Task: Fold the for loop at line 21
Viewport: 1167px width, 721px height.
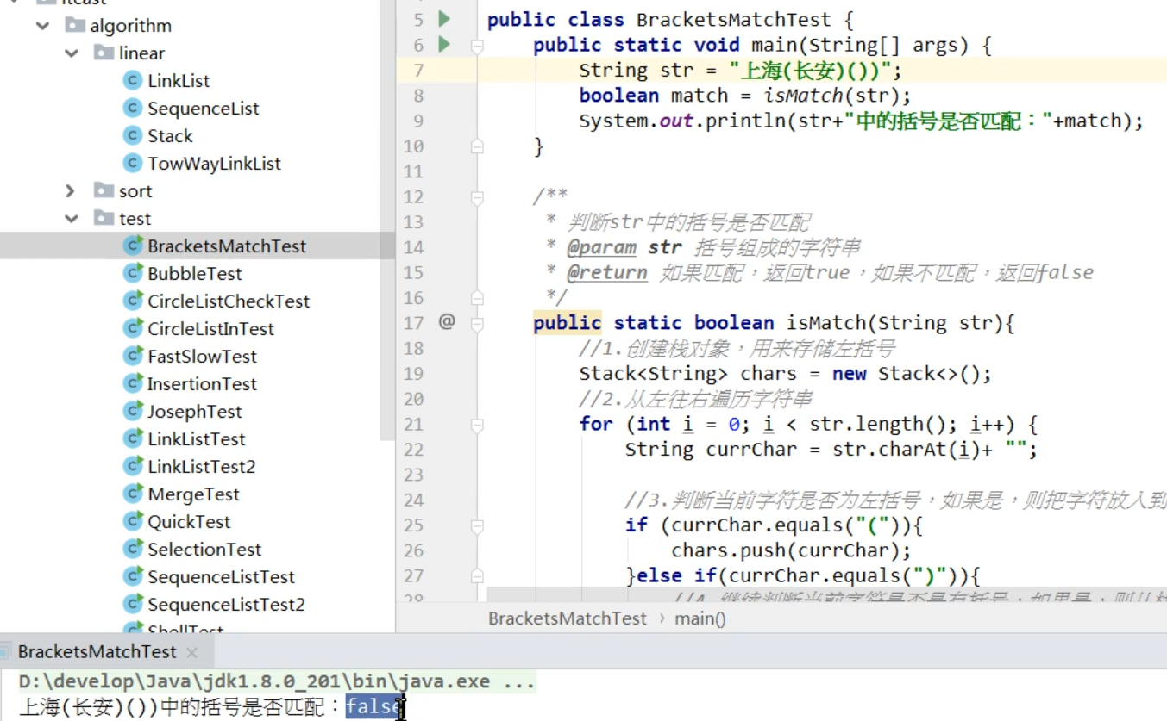Action: (x=477, y=425)
